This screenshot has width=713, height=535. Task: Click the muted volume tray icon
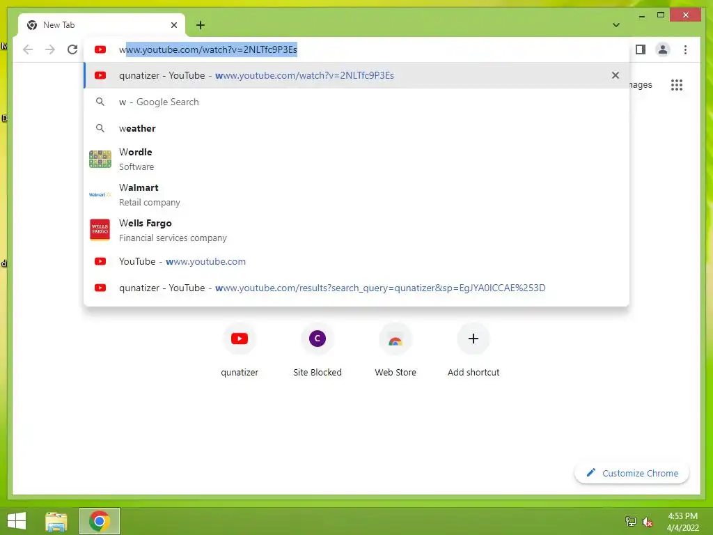point(648,522)
